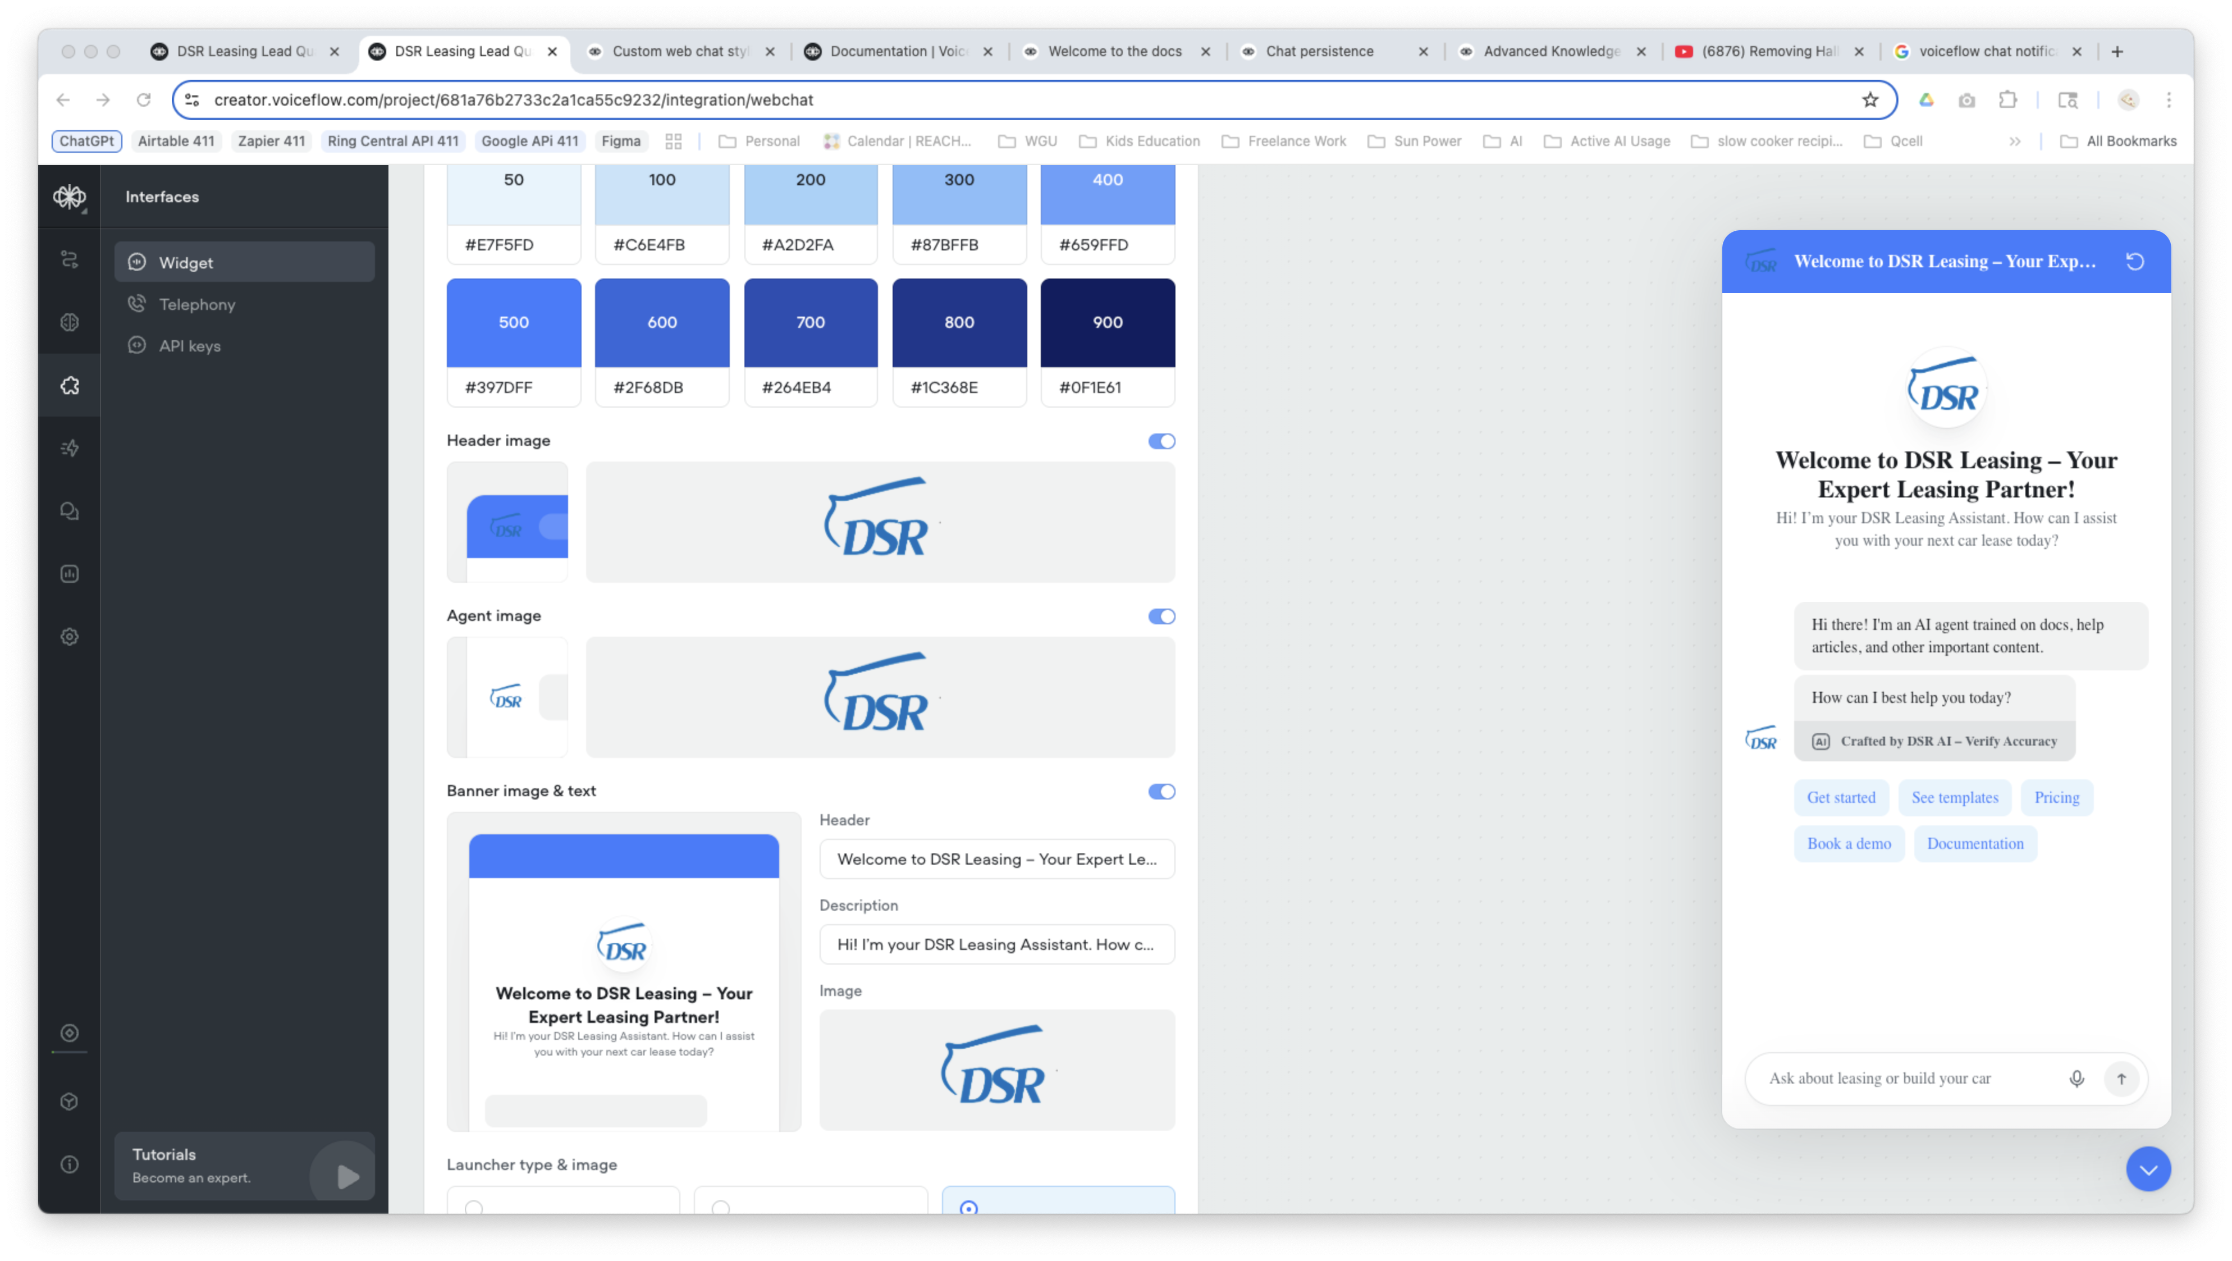Click the cube icon in left rail

point(69,1100)
